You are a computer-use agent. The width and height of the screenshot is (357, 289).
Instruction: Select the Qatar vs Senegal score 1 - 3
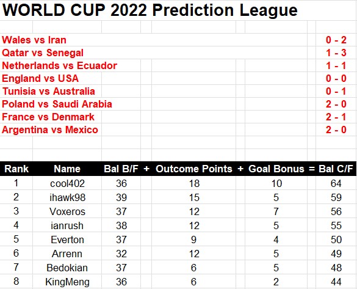(336, 53)
